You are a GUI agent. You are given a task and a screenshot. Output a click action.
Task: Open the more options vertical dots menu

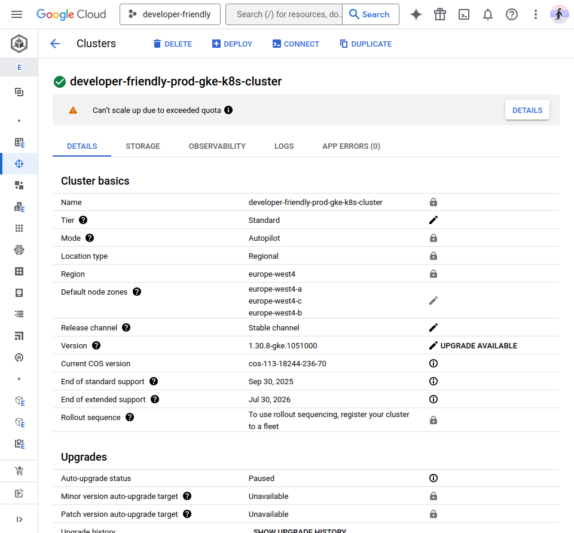click(536, 14)
